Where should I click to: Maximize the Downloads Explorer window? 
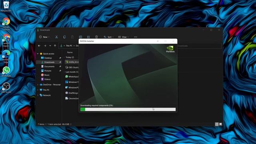coord(211,30)
